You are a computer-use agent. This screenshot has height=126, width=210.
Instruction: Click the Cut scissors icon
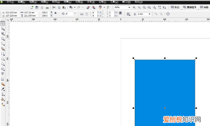coord(54,7)
